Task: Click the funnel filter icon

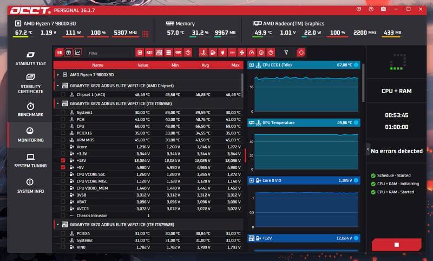Action: 286,53
